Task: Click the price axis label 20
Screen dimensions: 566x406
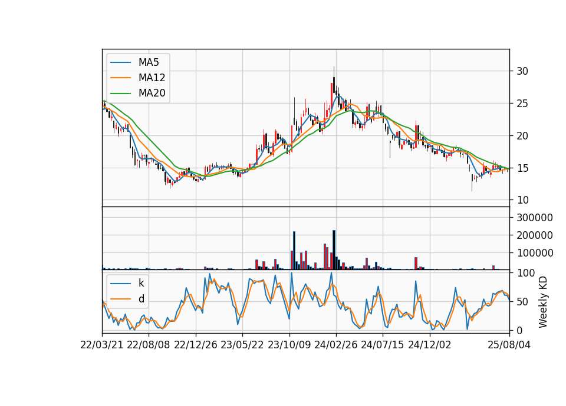Action: click(522, 136)
